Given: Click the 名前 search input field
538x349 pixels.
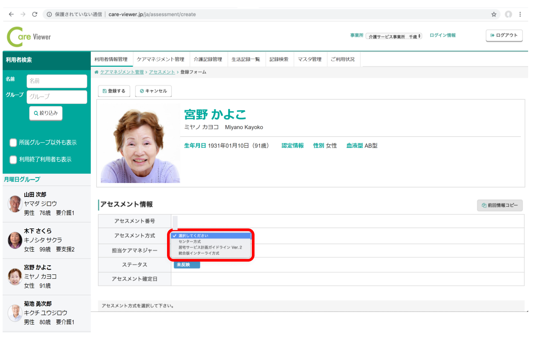Looking at the screenshot, I should [x=57, y=81].
